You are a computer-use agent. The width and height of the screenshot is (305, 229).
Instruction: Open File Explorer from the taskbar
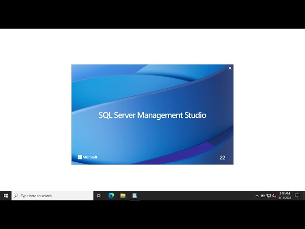coord(123,196)
